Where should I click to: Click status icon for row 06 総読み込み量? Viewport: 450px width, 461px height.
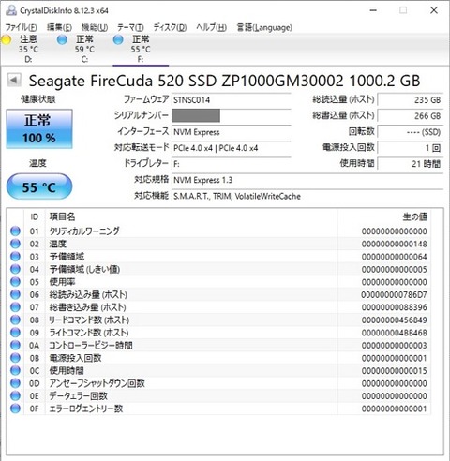click(x=15, y=294)
